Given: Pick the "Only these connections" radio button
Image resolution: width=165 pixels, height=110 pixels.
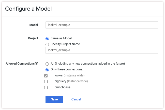Looking at the screenshot, I should pyautogui.click(x=47, y=70).
